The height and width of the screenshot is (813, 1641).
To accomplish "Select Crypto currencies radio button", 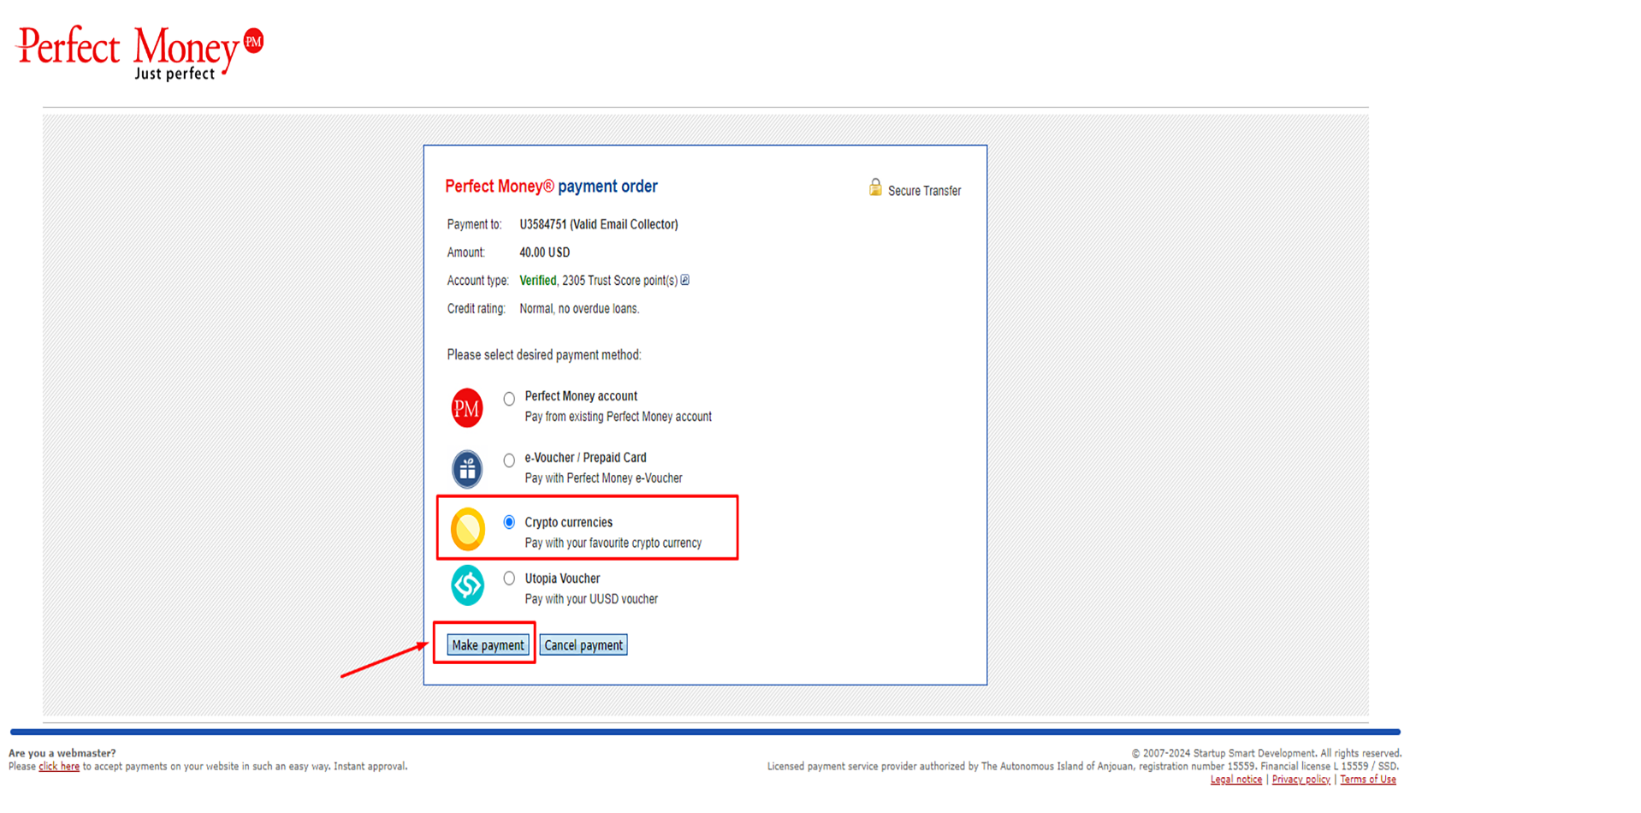I will (509, 522).
